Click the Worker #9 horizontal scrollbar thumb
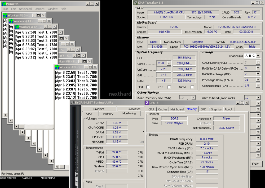Viewport: 265px width, 188px height. point(62,167)
